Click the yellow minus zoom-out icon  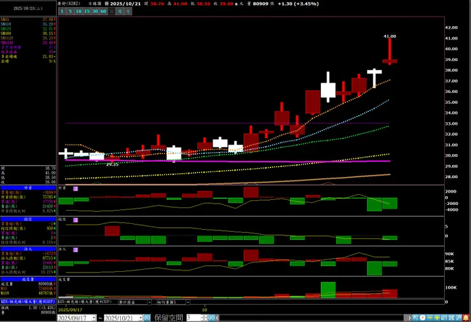pos(430,318)
